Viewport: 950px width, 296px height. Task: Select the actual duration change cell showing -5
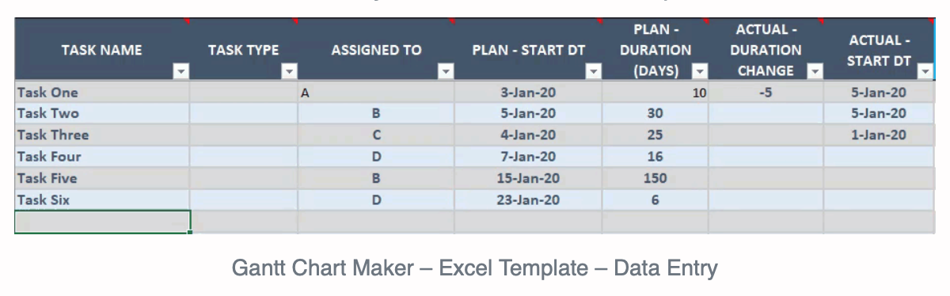tap(766, 93)
